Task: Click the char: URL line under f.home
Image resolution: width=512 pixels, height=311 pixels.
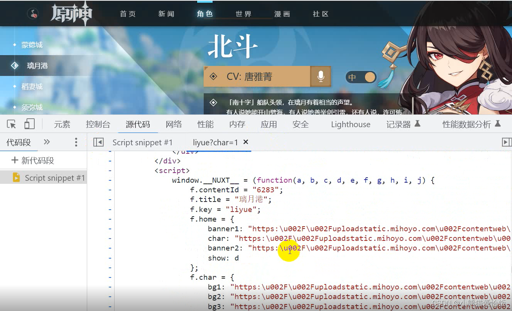Action: pyautogui.click(x=359, y=238)
